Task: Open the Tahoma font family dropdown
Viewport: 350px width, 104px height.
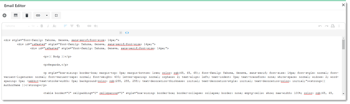Action: tap(17, 26)
